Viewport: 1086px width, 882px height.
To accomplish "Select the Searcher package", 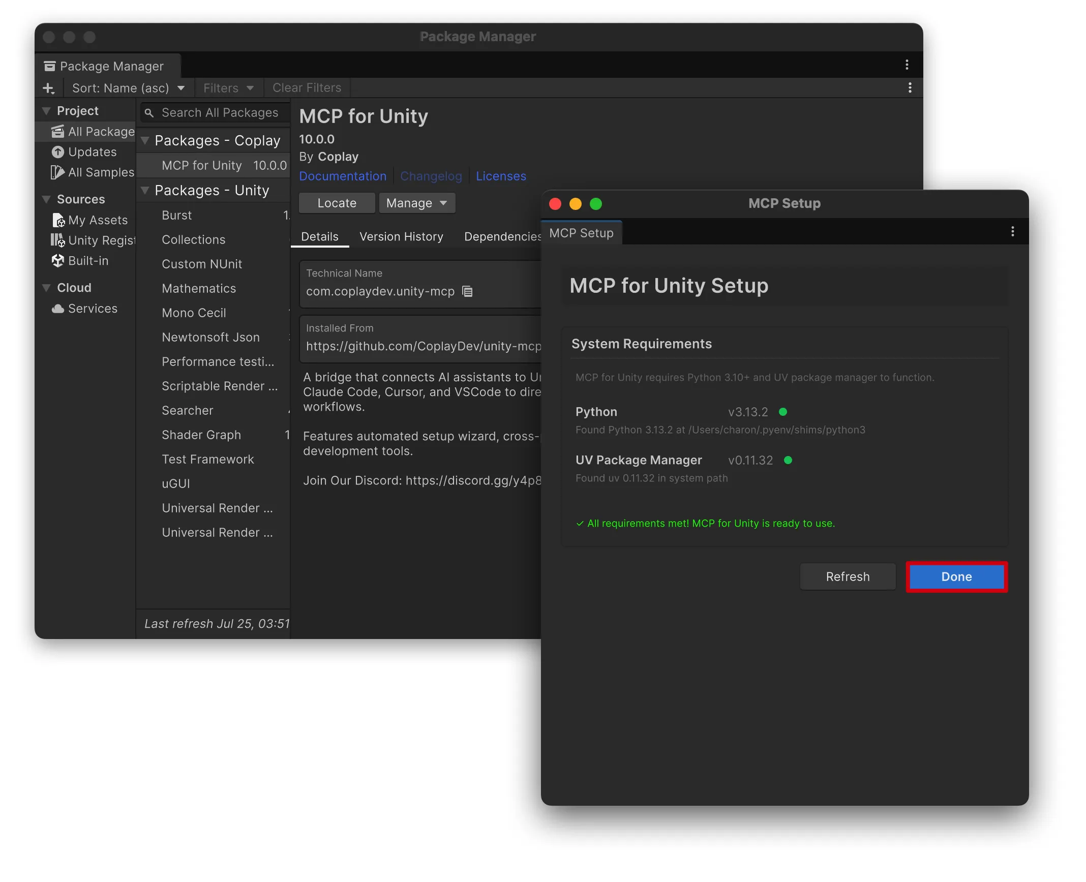I will [x=213, y=410].
